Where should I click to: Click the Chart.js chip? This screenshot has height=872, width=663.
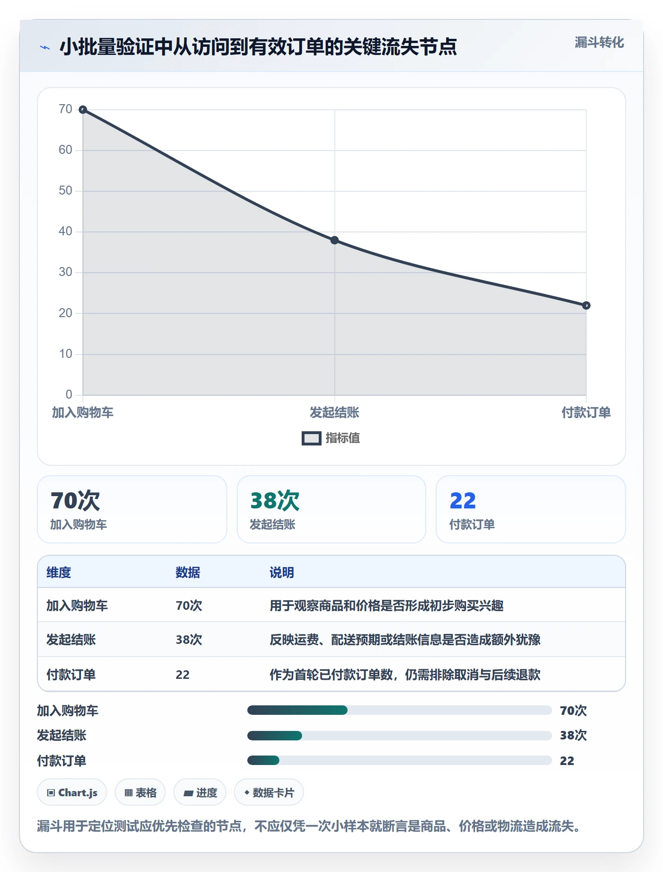tap(72, 792)
